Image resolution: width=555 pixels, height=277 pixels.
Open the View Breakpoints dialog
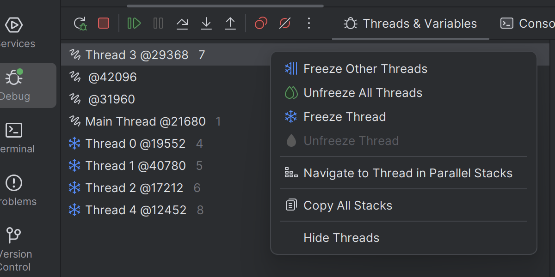(x=261, y=24)
